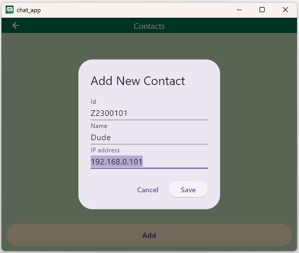Click the Id field label
Image resolution: width=299 pixels, height=253 pixels.
tap(93, 102)
